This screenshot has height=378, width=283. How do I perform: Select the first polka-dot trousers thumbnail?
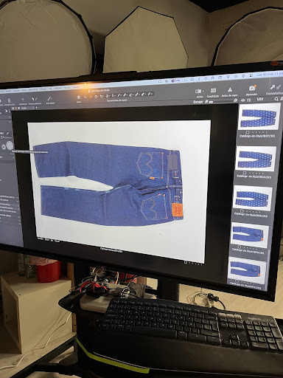pos(259,117)
